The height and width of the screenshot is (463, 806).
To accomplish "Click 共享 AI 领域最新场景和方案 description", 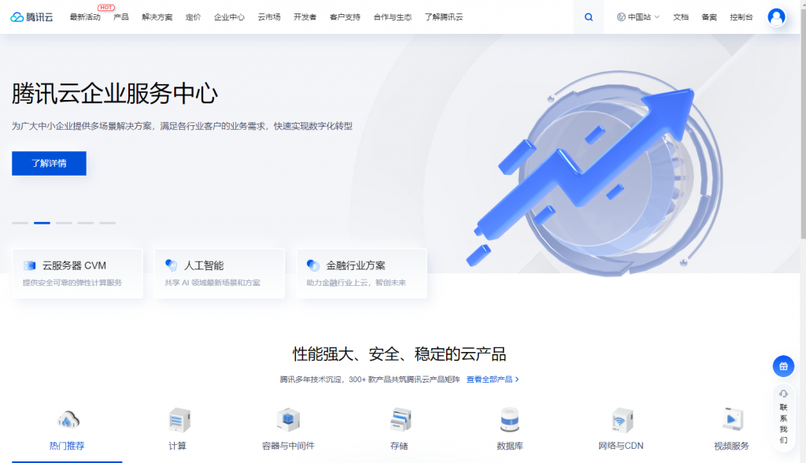I will [x=213, y=283].
